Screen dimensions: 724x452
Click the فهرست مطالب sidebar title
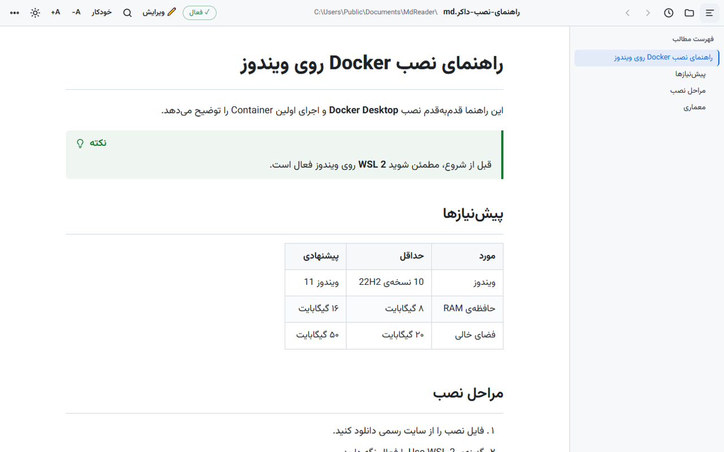(x=693, y=39)
